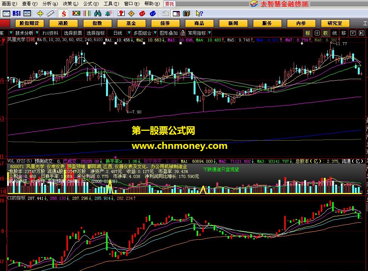Click the red info circle icon
The image size is (368, 271).
click(x=142, y=14)
